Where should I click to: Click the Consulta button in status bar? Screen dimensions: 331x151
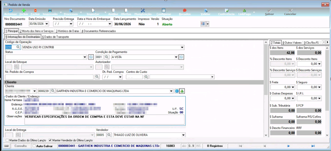pos(21,146)
